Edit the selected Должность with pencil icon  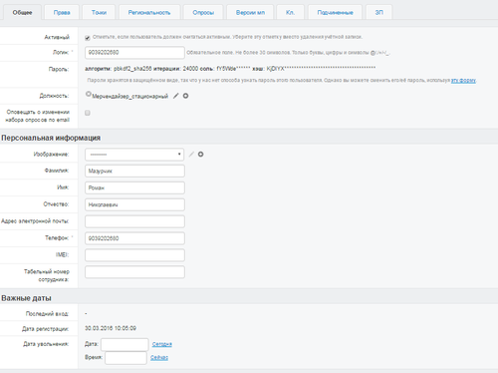tap(176, 96)
